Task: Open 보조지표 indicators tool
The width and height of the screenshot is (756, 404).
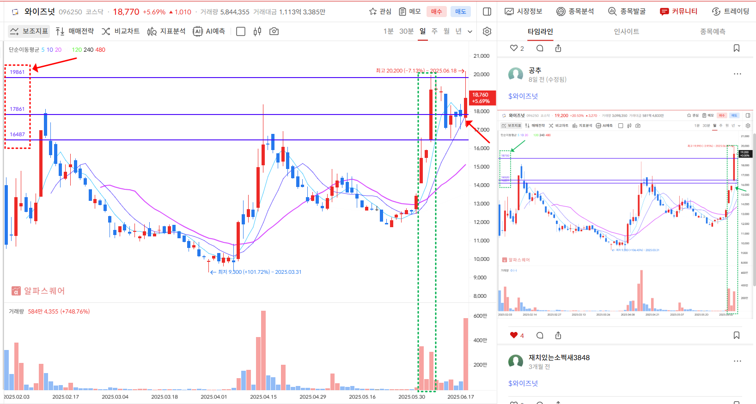Action: [29, 31]
